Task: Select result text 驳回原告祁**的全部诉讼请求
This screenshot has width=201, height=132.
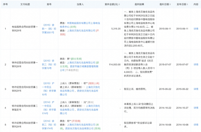Action: [x=138, y=125]
